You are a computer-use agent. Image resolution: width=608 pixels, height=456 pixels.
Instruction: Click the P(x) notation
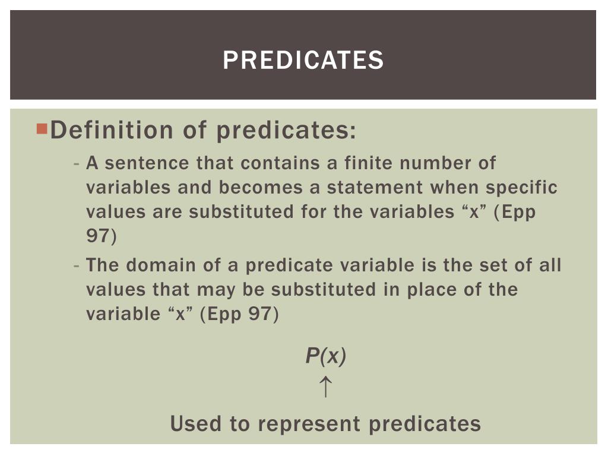click(326, 356)
